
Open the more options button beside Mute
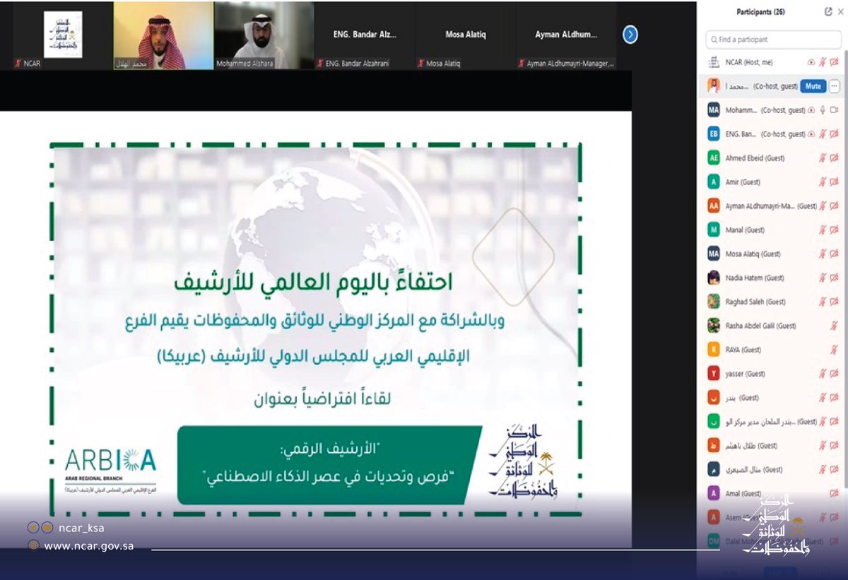tap(835, 86)
